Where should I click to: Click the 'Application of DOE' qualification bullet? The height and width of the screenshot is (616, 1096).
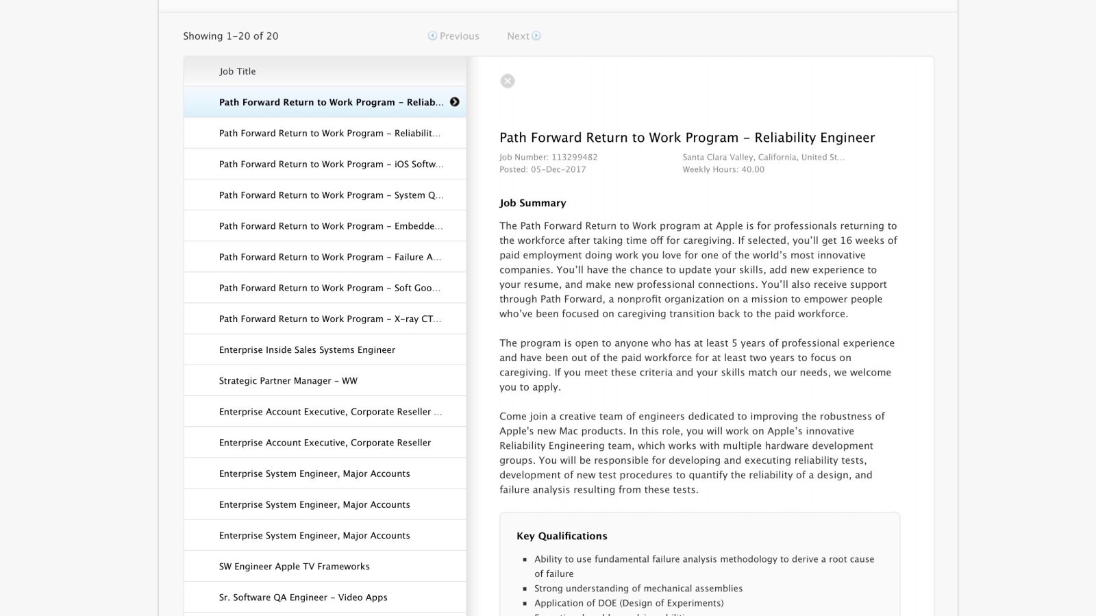tap(629, 603)
